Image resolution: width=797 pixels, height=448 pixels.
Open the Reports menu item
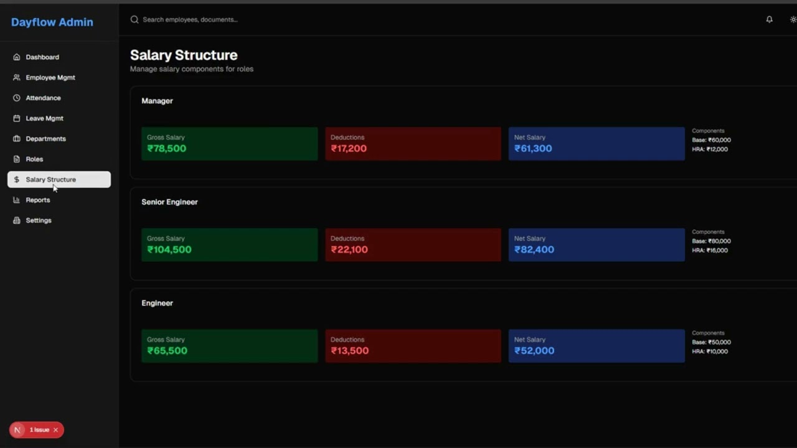coord(37,200)
